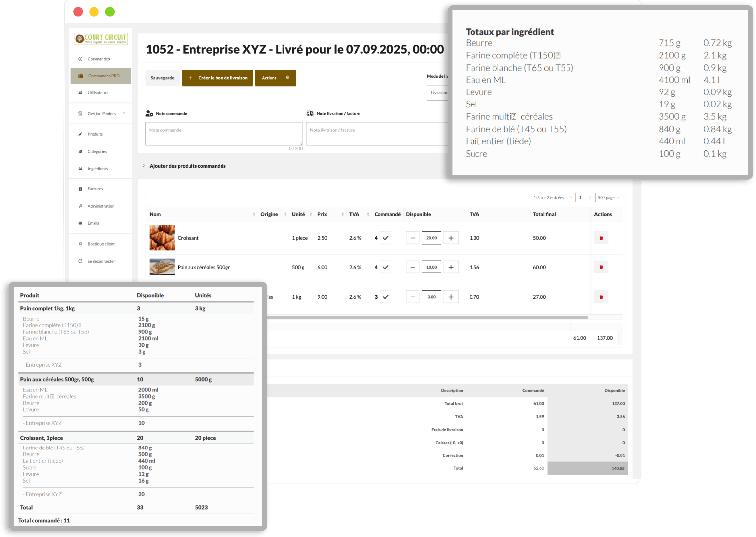This screenshot has height=537, width=756.
Task: Open the 50 / page dropdown
Action: pyautogui.click(x=609, y=198)
